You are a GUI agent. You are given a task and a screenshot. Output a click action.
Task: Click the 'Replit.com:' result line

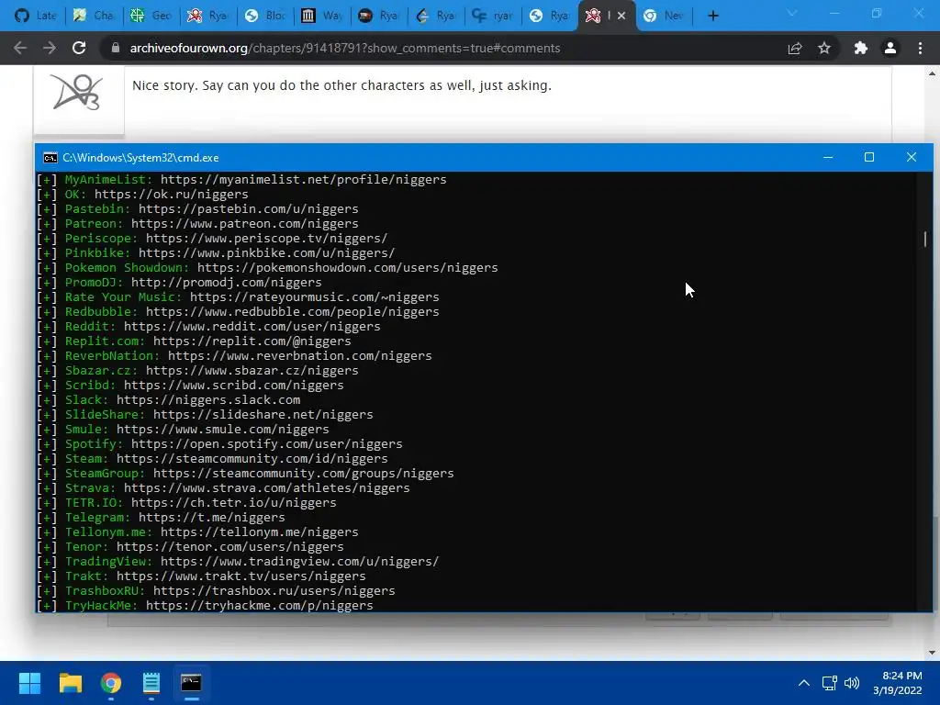[x=195, y=341]
